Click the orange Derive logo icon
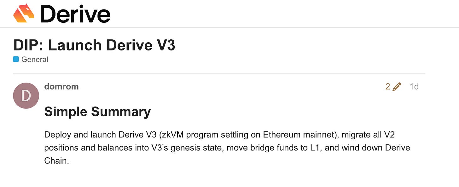Screen dimensions: 459x187 [24, 13]
